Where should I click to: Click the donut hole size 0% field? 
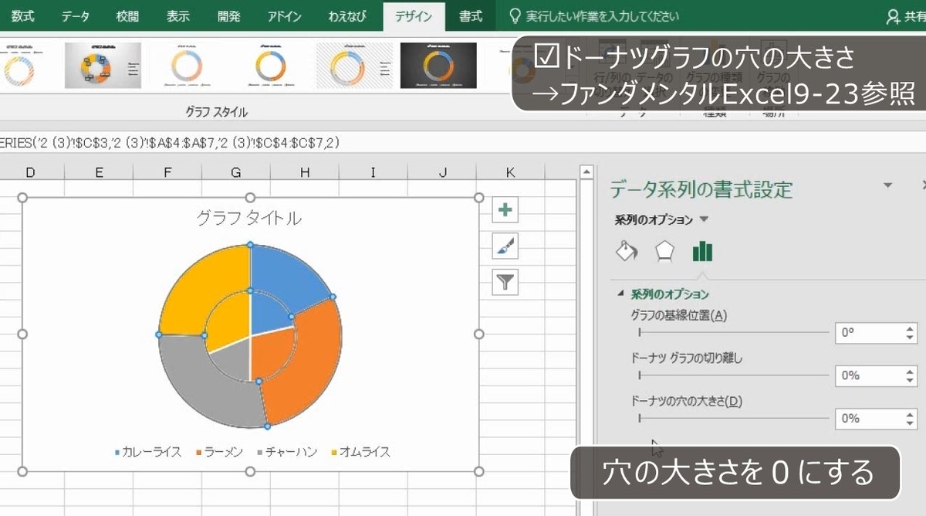pos(869,418)
